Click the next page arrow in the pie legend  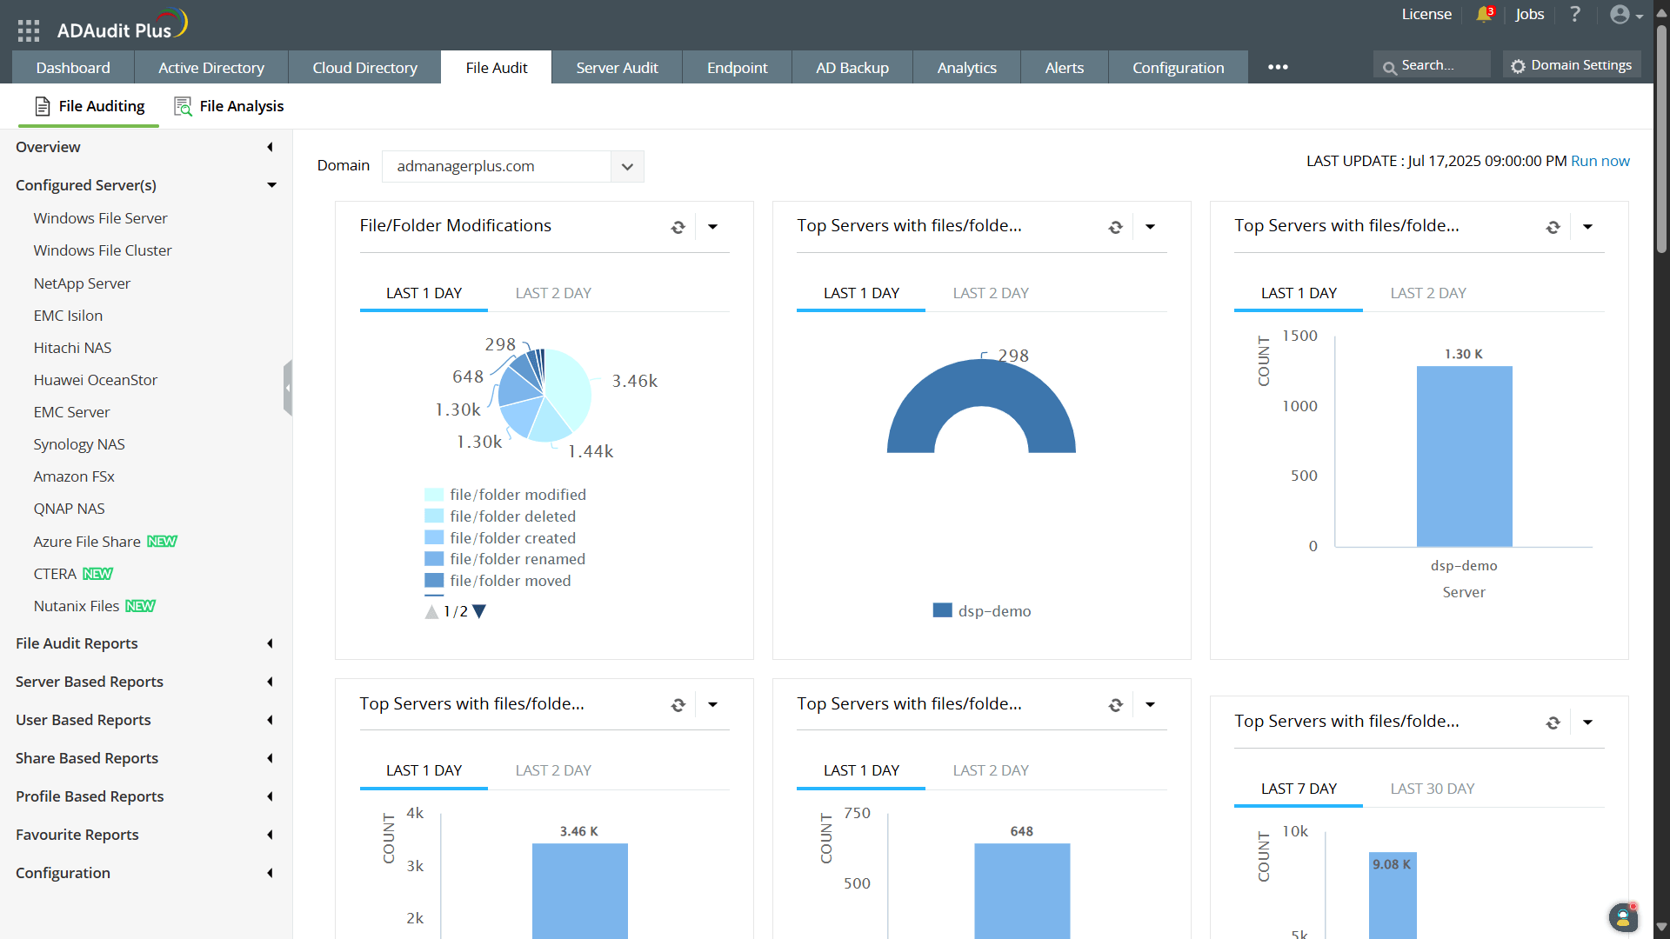[479, 611]
